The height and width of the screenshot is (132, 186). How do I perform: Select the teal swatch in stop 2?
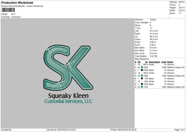pos(142,67)
